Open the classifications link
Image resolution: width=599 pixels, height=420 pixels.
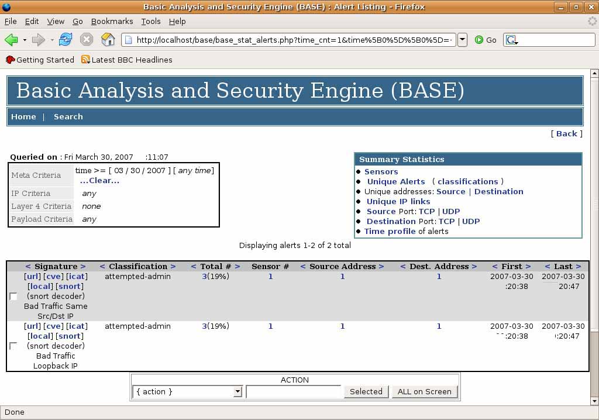click(468, 181)
